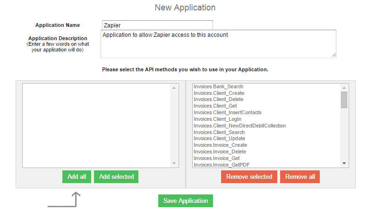
Task: Click the Application Description text area
Action: click(x=219, y=44)
